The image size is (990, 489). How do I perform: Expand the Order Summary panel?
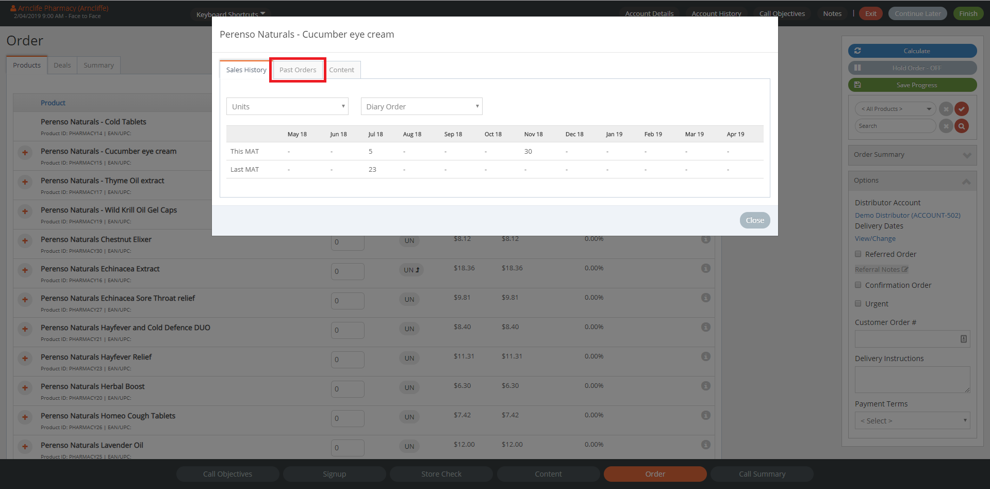pos(912,155)
